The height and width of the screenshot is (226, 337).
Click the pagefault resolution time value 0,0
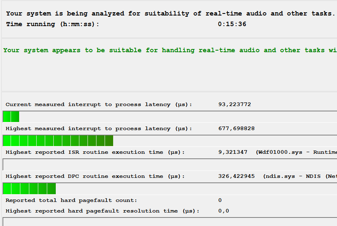(223, 211)
